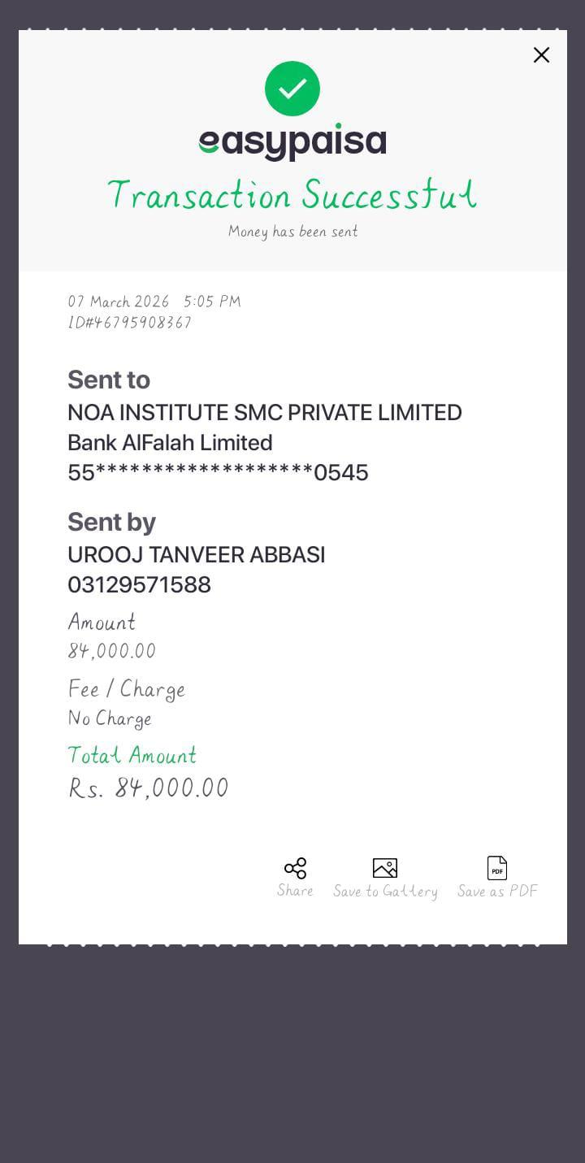585x1163 pixels.
Task: Click the Rs. 84,000.00 total amount
Action: [149, 788]
